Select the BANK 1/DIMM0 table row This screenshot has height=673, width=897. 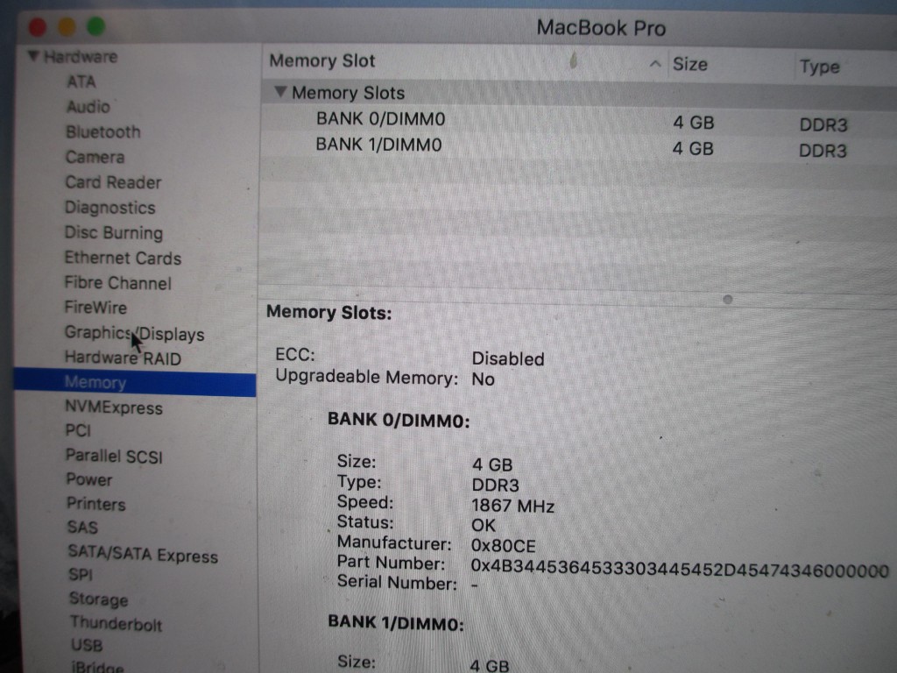[x=579, y=147]
